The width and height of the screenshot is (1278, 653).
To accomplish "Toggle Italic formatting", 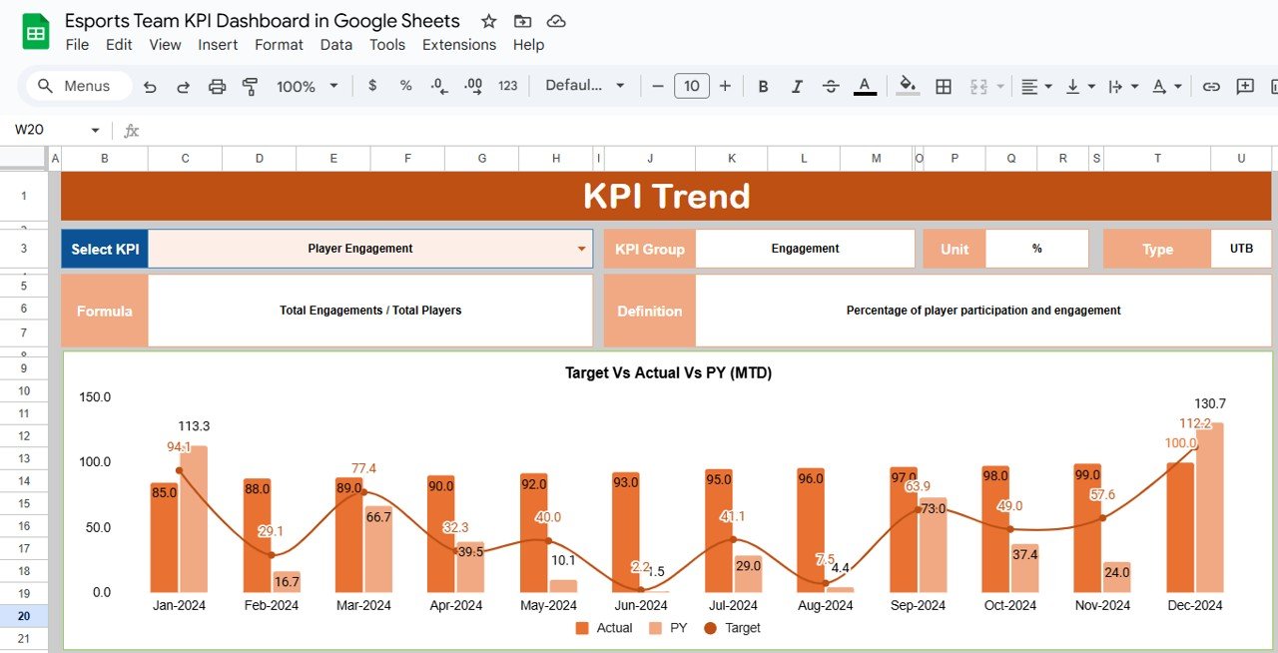I will [797, 87].
